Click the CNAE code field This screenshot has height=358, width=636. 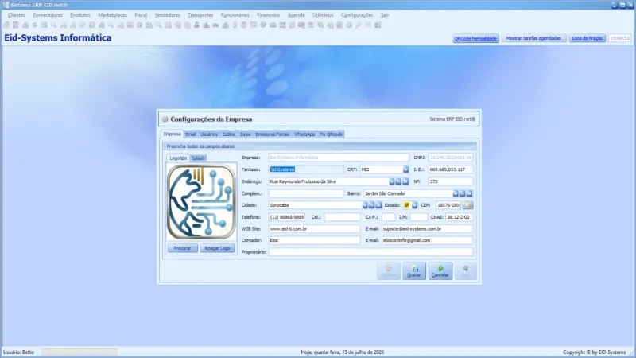(x=460, y=217)
